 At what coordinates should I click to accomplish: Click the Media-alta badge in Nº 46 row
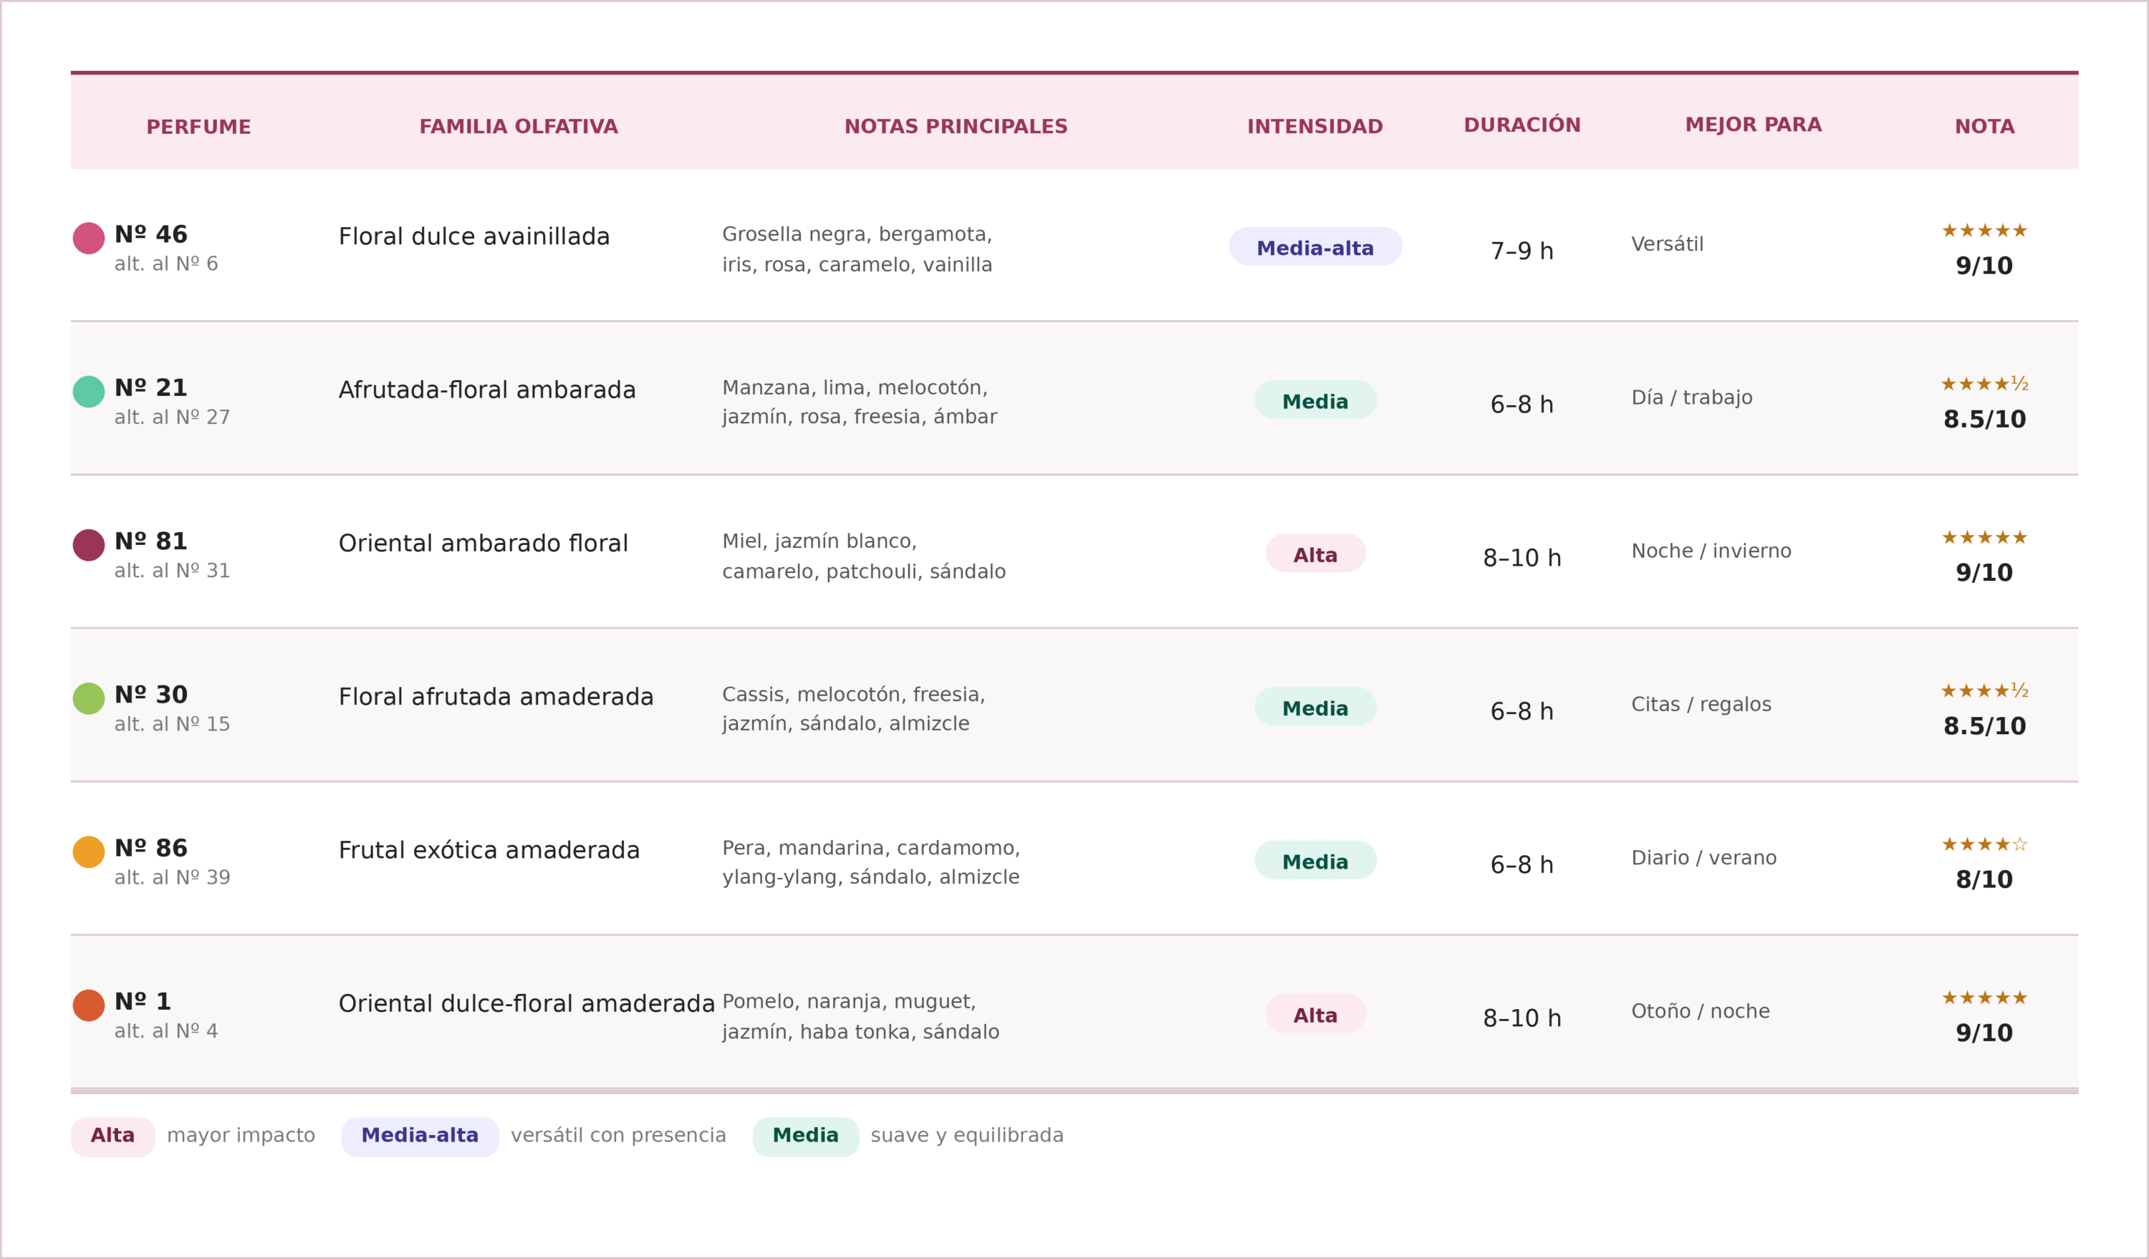(x=1315, y=247)
